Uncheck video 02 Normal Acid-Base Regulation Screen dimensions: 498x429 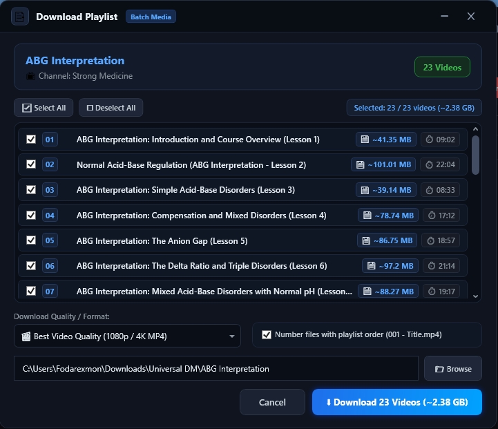(x=31, y=164)
